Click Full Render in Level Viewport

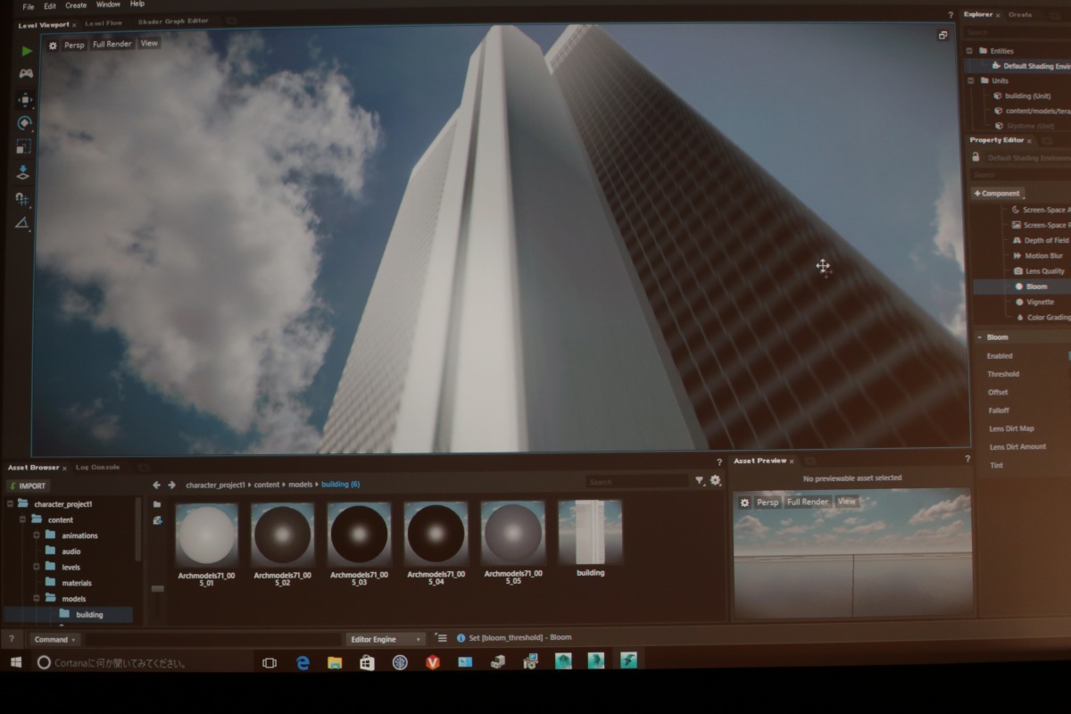pyautogui.click(x=112, y=44)
